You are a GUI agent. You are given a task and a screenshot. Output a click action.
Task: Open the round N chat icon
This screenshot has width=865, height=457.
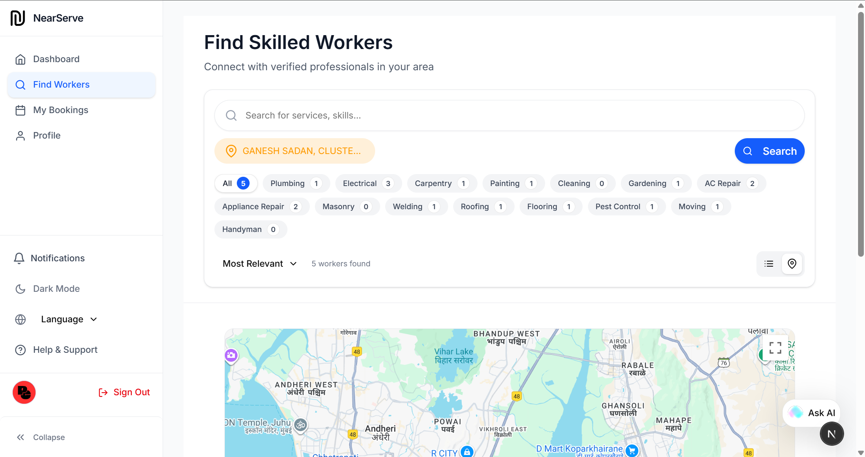pyautogui.click(x=831, y=434)
